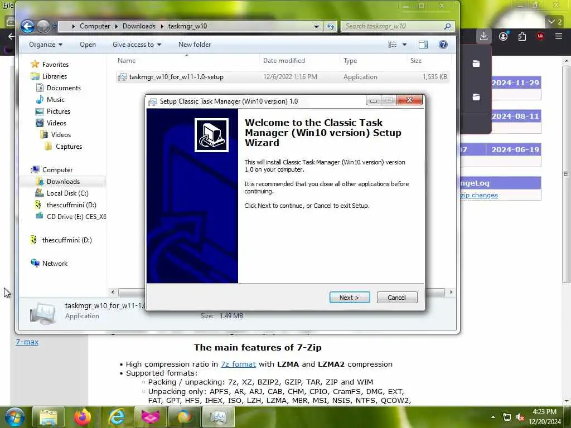The image size is (571, 428).
Task: Show hidden system tray icons
Action: click(x=493, y=417)
